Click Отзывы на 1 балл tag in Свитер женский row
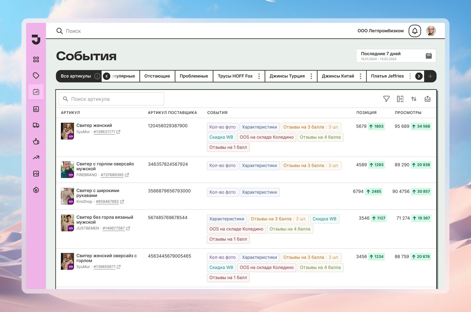The image size is (471, 312). pos(228,147)
